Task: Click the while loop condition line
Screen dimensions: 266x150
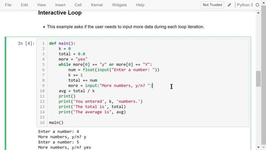Action: (105, 65)
